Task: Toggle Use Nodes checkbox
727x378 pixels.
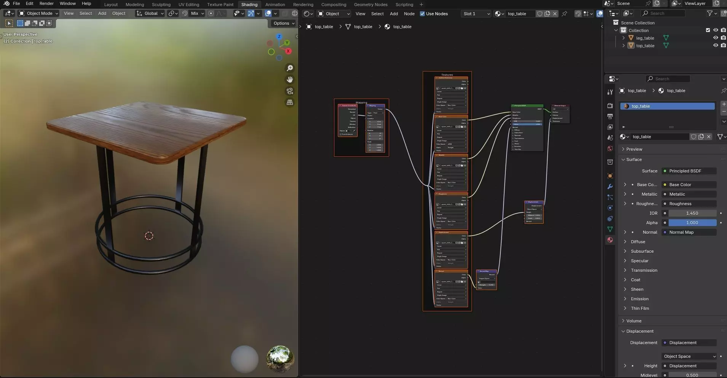Action: [x=422, y=14]
